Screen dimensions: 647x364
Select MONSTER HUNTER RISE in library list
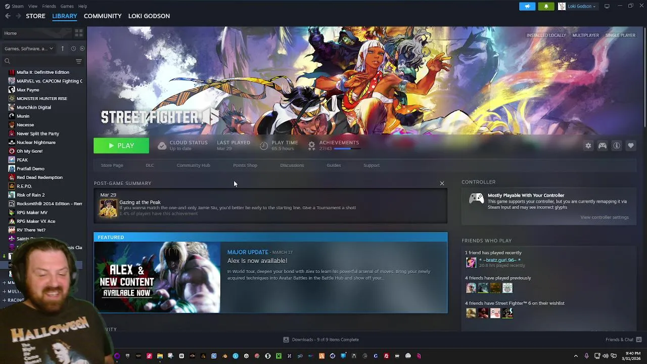tap(43, 99)
